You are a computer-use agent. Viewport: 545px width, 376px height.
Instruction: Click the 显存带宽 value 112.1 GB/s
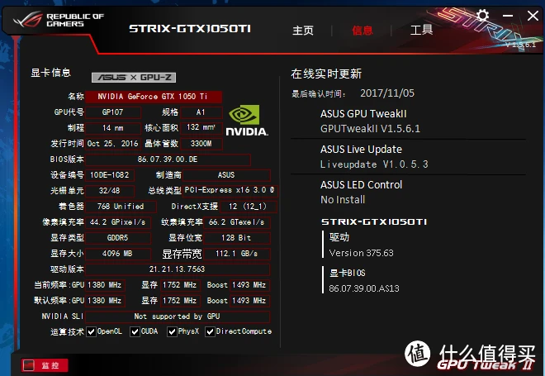tap(237, 254)
